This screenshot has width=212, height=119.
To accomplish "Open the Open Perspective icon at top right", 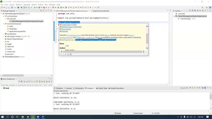I will [207, 8].
